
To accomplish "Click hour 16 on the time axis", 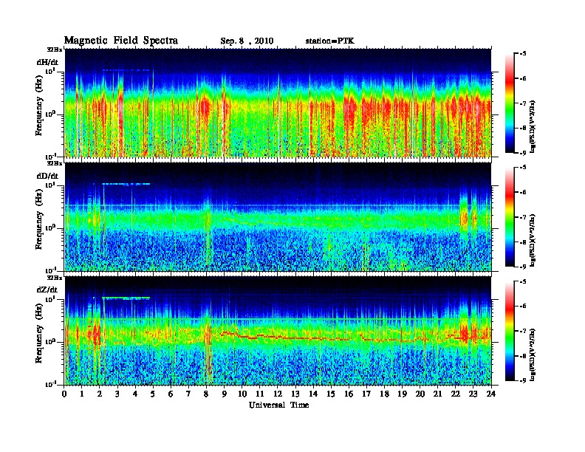I will (x=349, y=394).
